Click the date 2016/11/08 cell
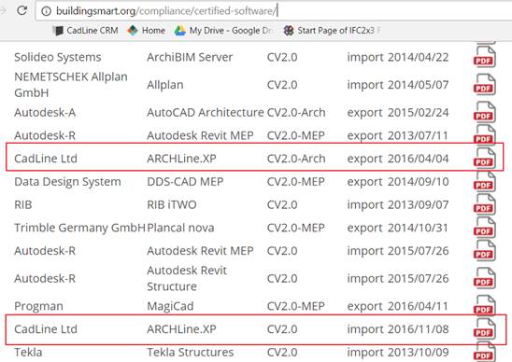The image size is (512, 362). pos(419,329)
